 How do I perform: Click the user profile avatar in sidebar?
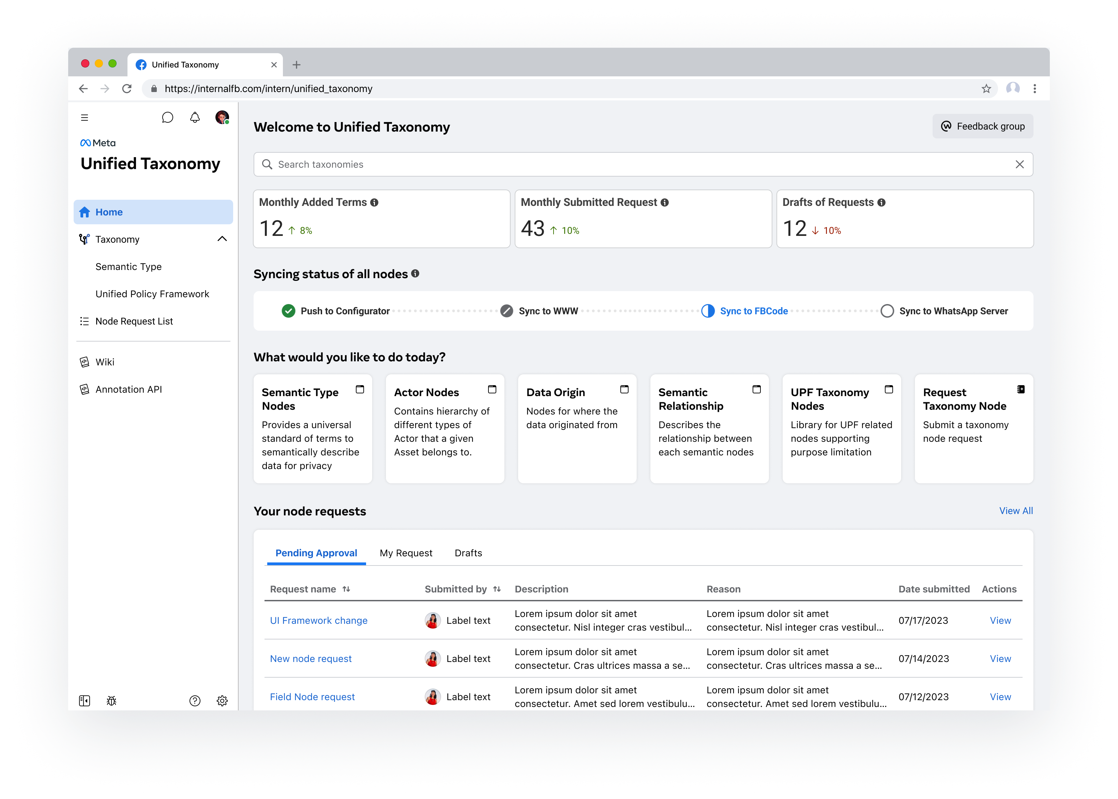[222, 117]
